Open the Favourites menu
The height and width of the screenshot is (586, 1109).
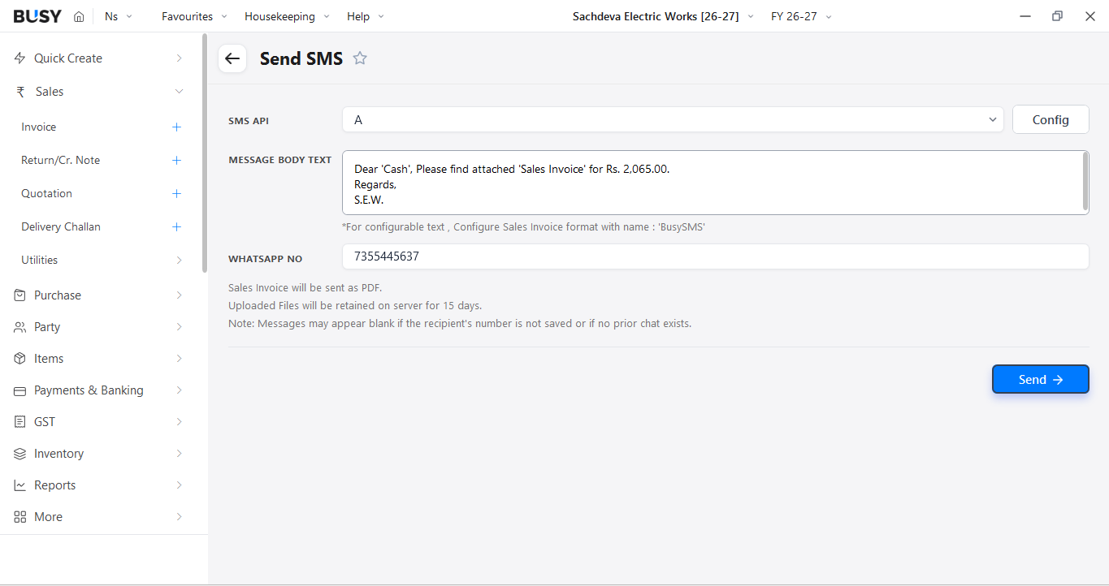[x=195, y=16]
